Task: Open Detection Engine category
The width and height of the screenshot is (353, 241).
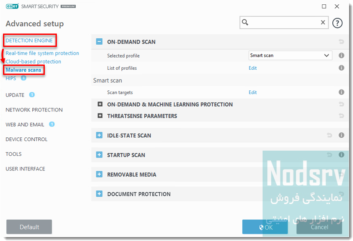Action: tap(29, 40)
